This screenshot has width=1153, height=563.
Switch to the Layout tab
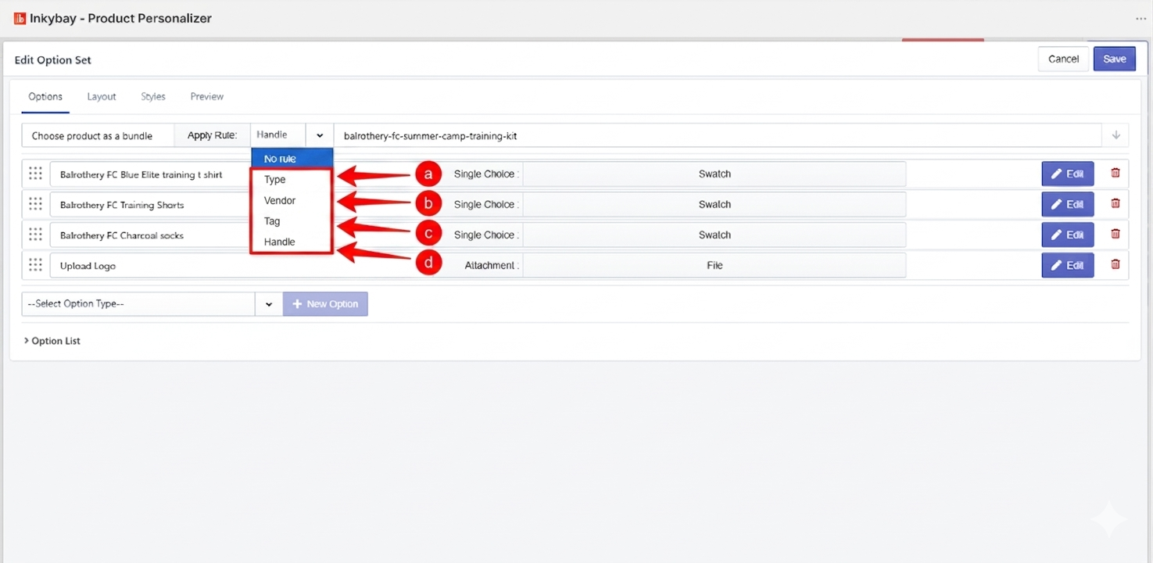point(102,96)
